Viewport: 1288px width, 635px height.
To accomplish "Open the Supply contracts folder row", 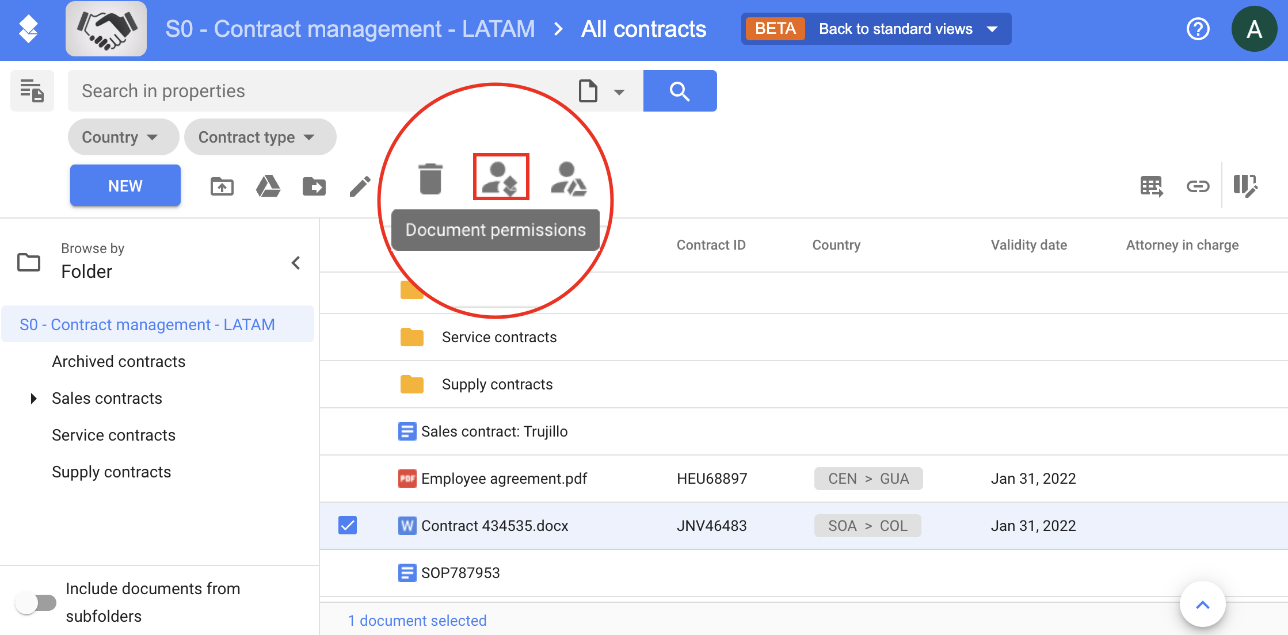I will tap(803, 384).
